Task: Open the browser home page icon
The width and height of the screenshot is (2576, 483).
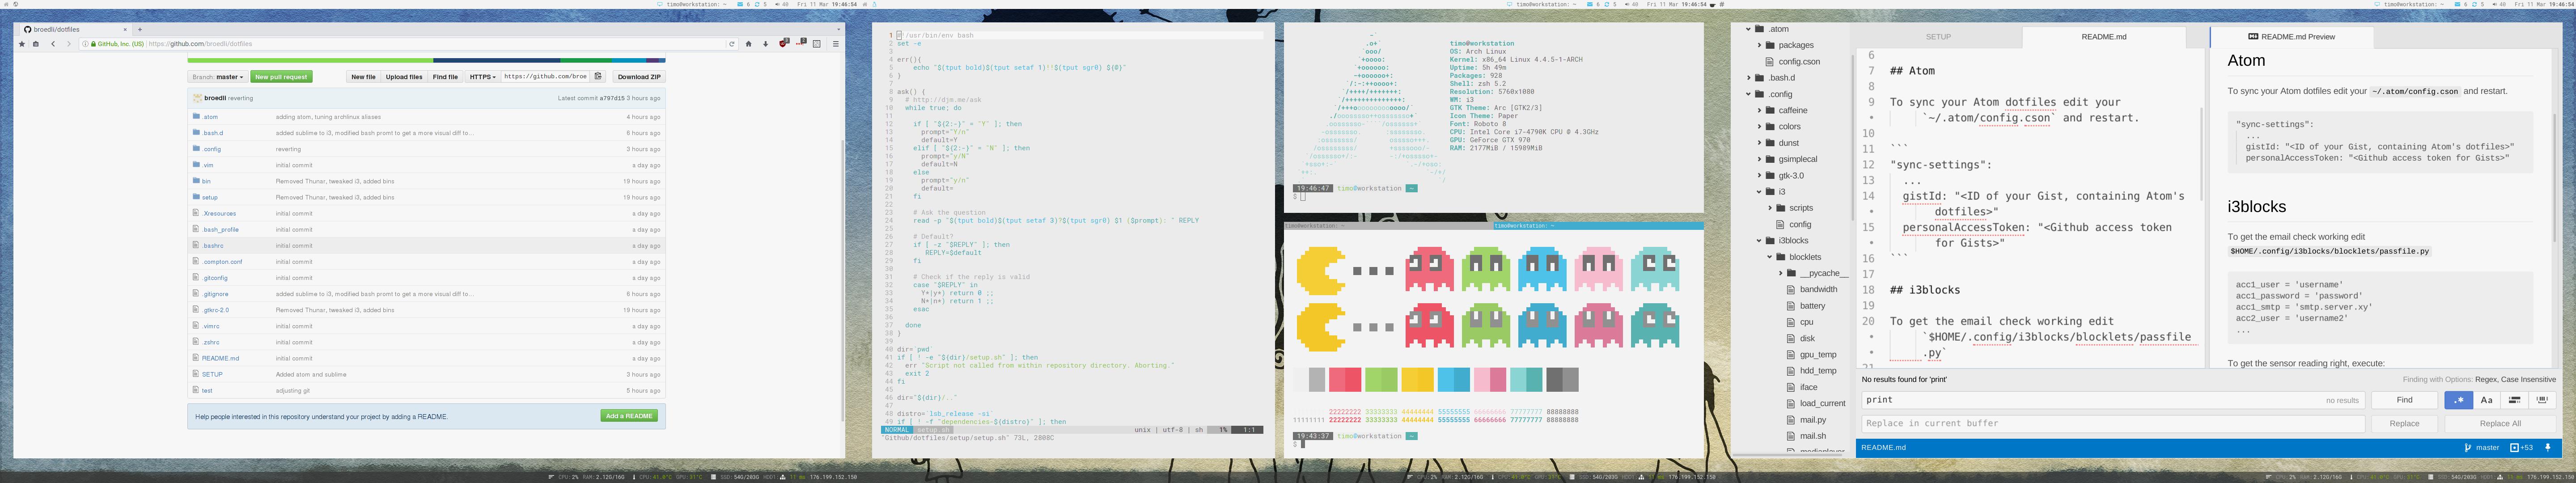Action: pyautogui.click(x=749, y=44)
